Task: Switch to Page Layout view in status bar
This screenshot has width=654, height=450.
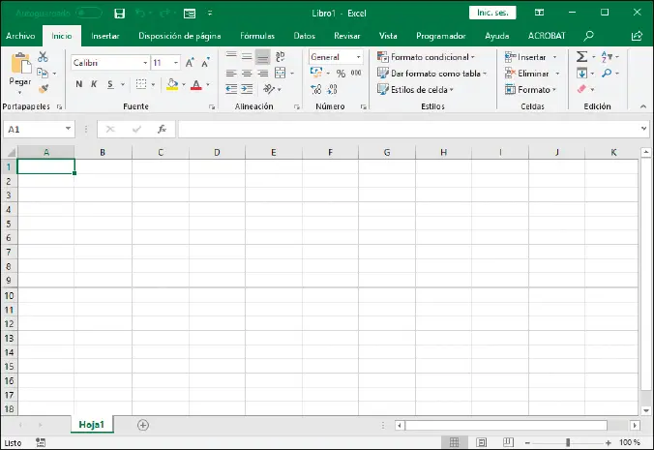Action: [481, 442]
